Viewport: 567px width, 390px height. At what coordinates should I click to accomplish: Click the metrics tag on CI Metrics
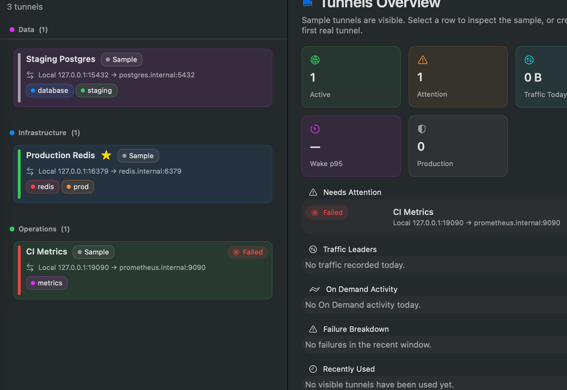click(47, 283)
